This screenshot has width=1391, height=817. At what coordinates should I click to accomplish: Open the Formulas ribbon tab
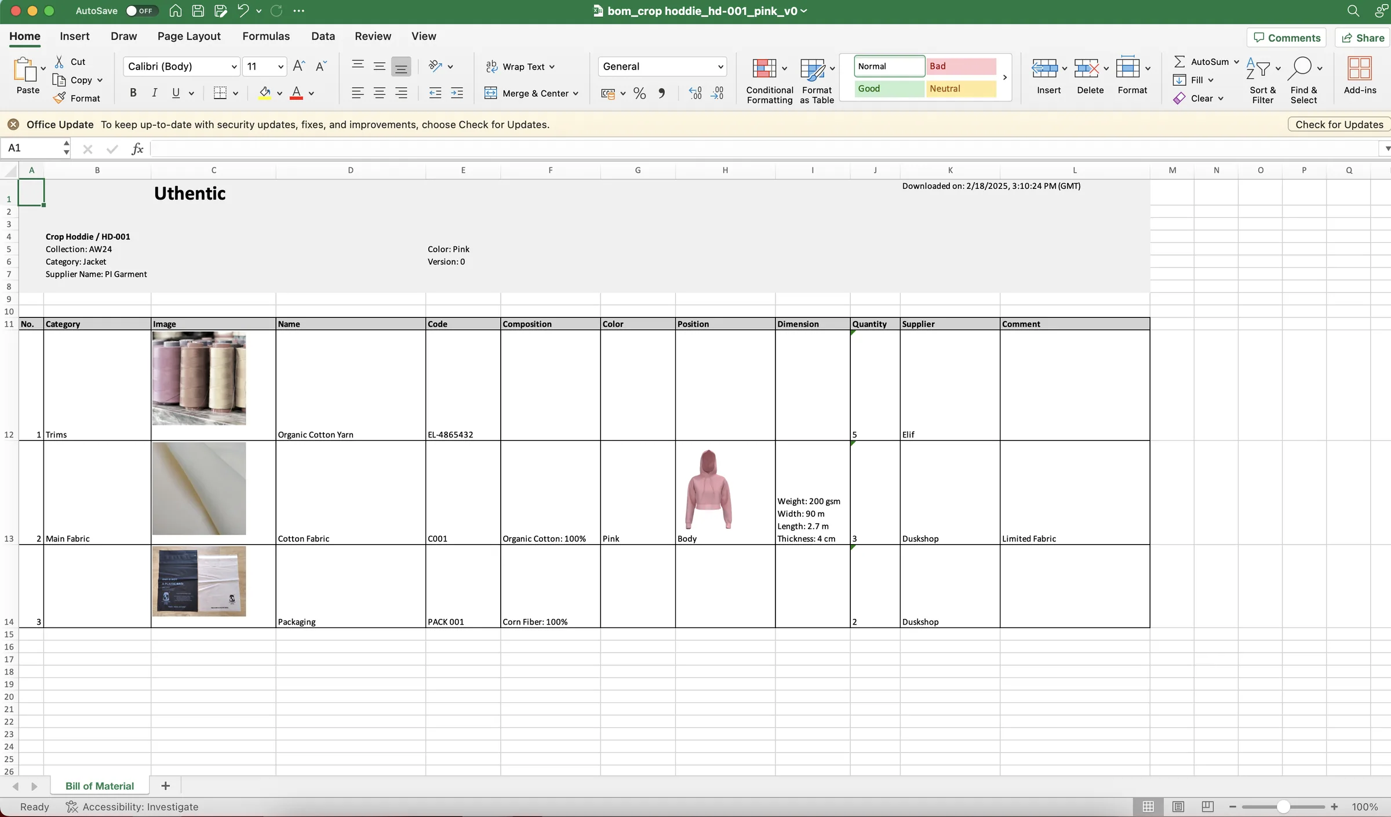pyautogui.click(x=266, y=36)
